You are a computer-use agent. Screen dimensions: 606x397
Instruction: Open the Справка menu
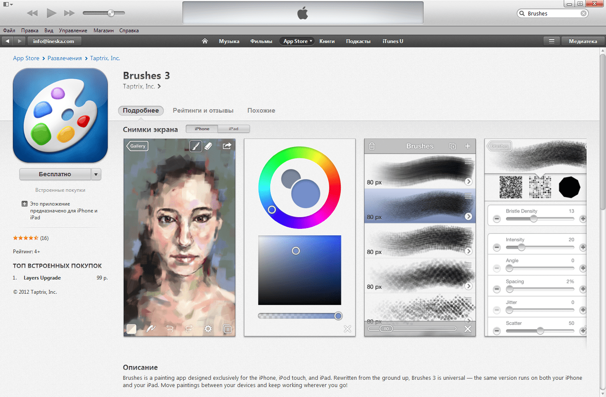tap(129, 31)
